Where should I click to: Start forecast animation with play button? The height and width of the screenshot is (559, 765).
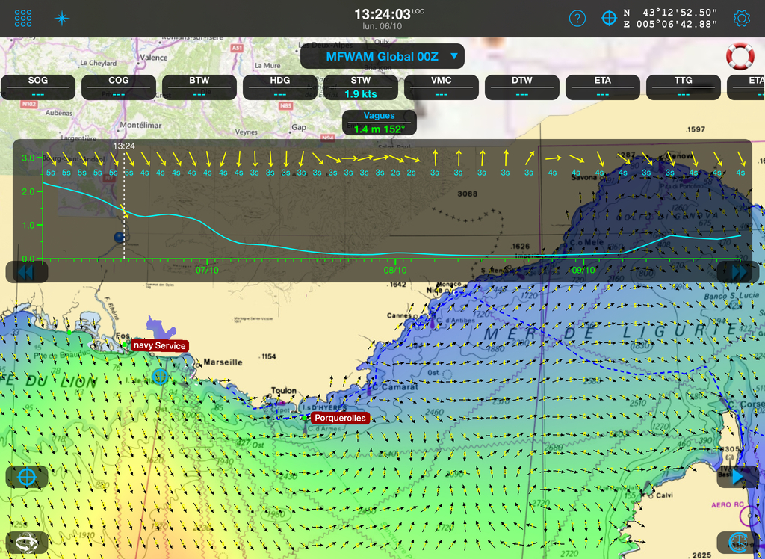tap(738, 476)
